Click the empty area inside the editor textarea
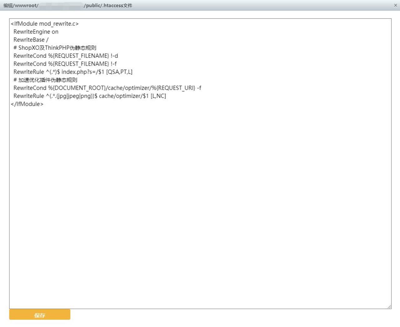Screen dimensions: 400x327 [200, 203]
